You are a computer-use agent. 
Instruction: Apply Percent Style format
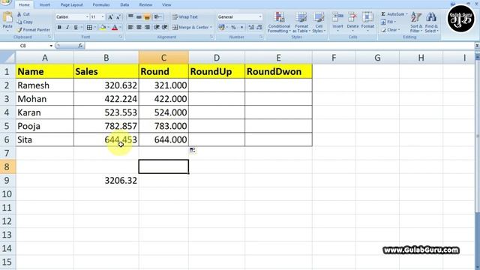coord(233,28)
